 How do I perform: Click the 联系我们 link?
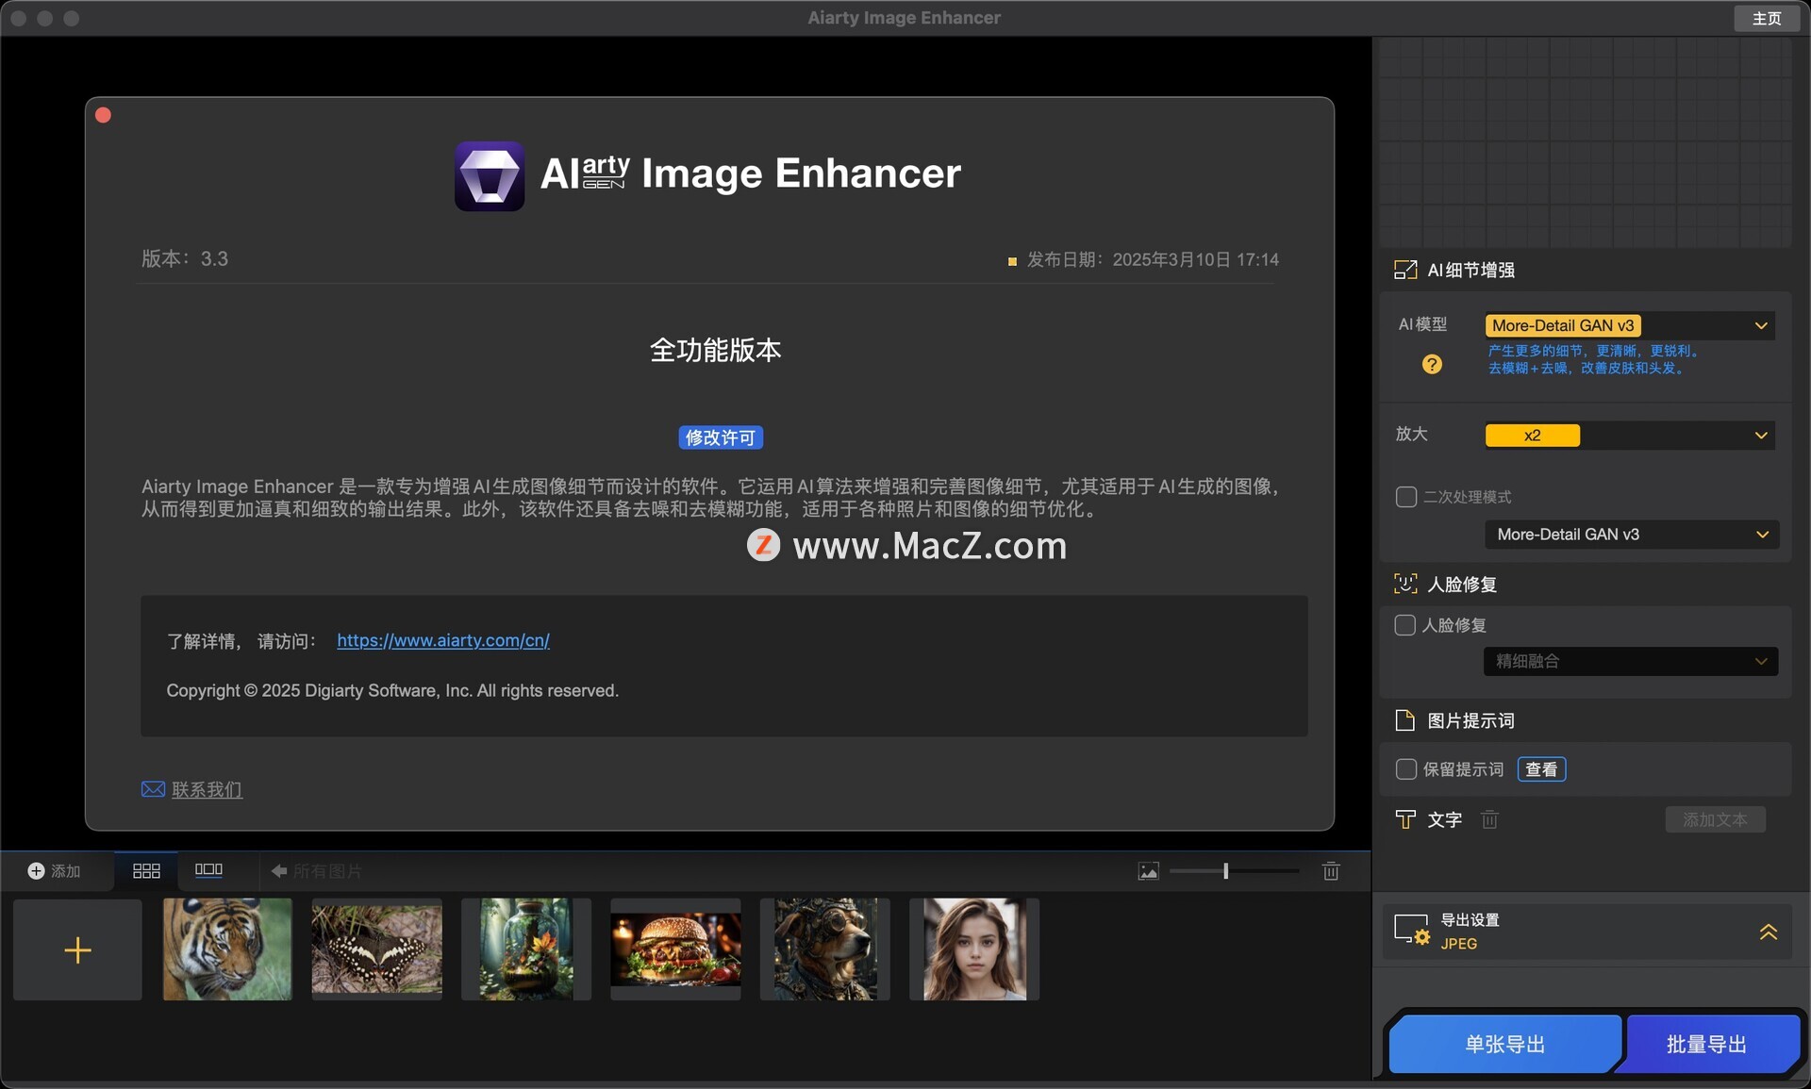coord(207,789)
